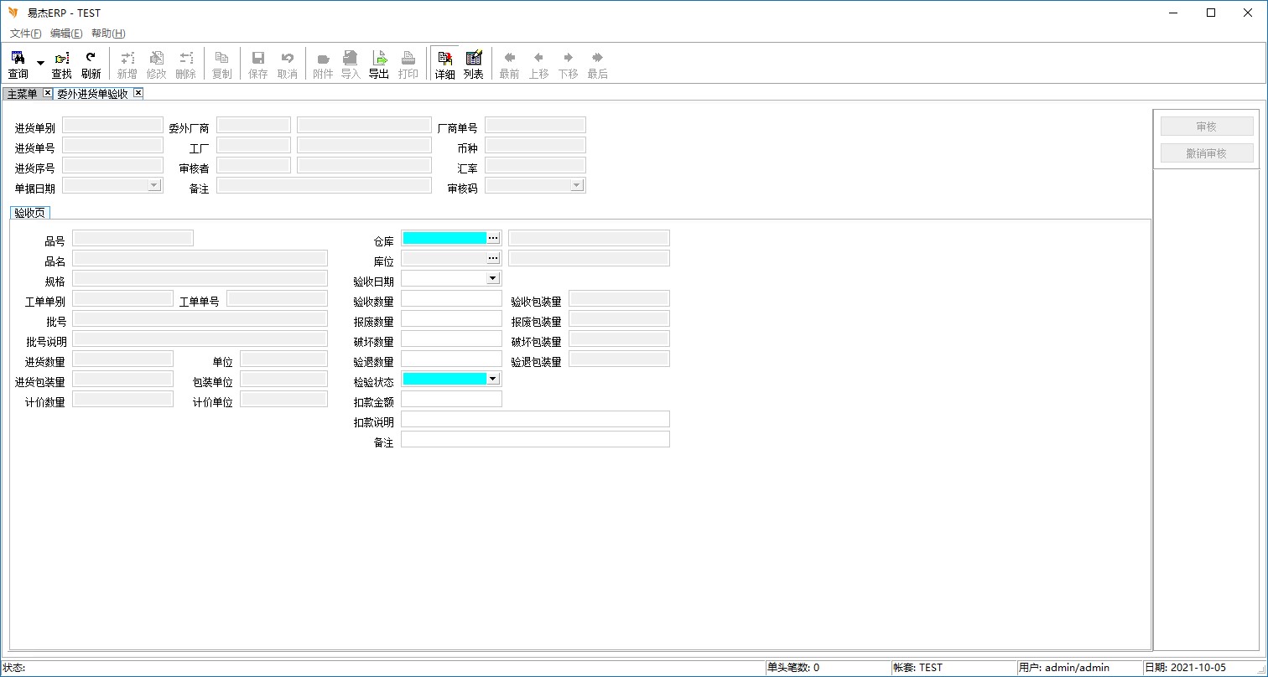Open the 帮助(H) menu

[x=108, y=34]
